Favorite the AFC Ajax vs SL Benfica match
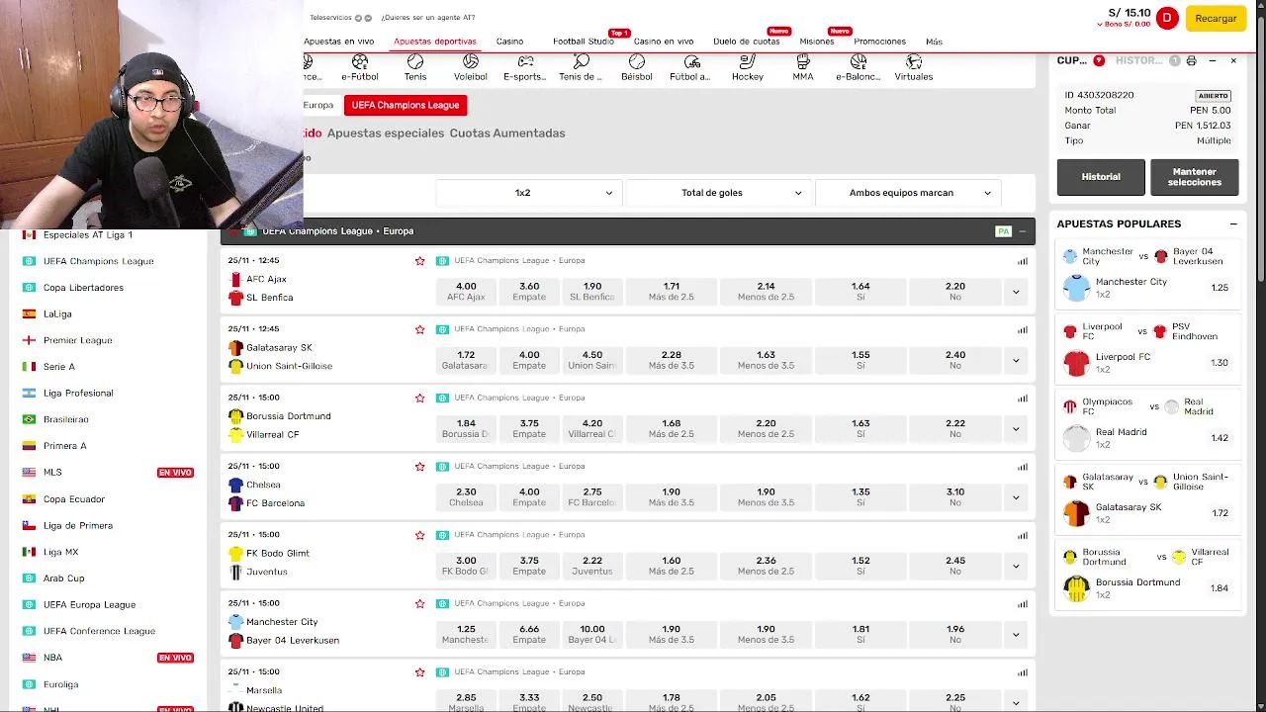Viewport: 1266px width, 712px height. pyautogui.click(x=420, y=261)
